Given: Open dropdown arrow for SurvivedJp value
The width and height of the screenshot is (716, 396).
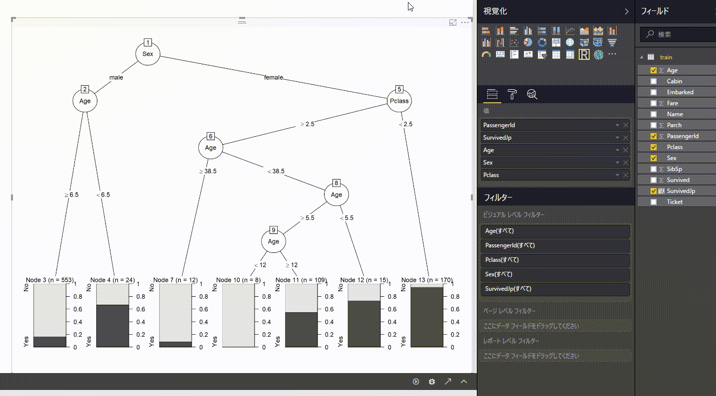Looking at the screenshot, I should click(x=618, y=138).
